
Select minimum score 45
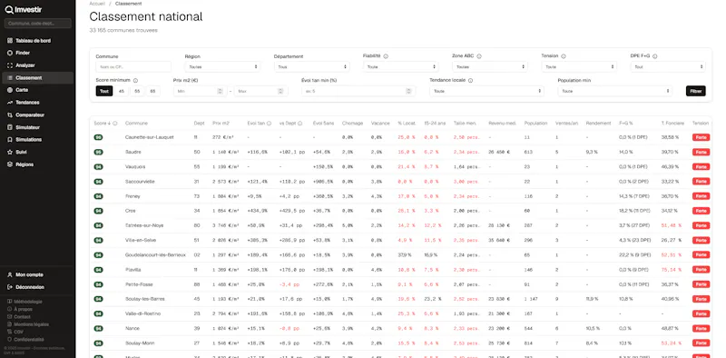122,92
